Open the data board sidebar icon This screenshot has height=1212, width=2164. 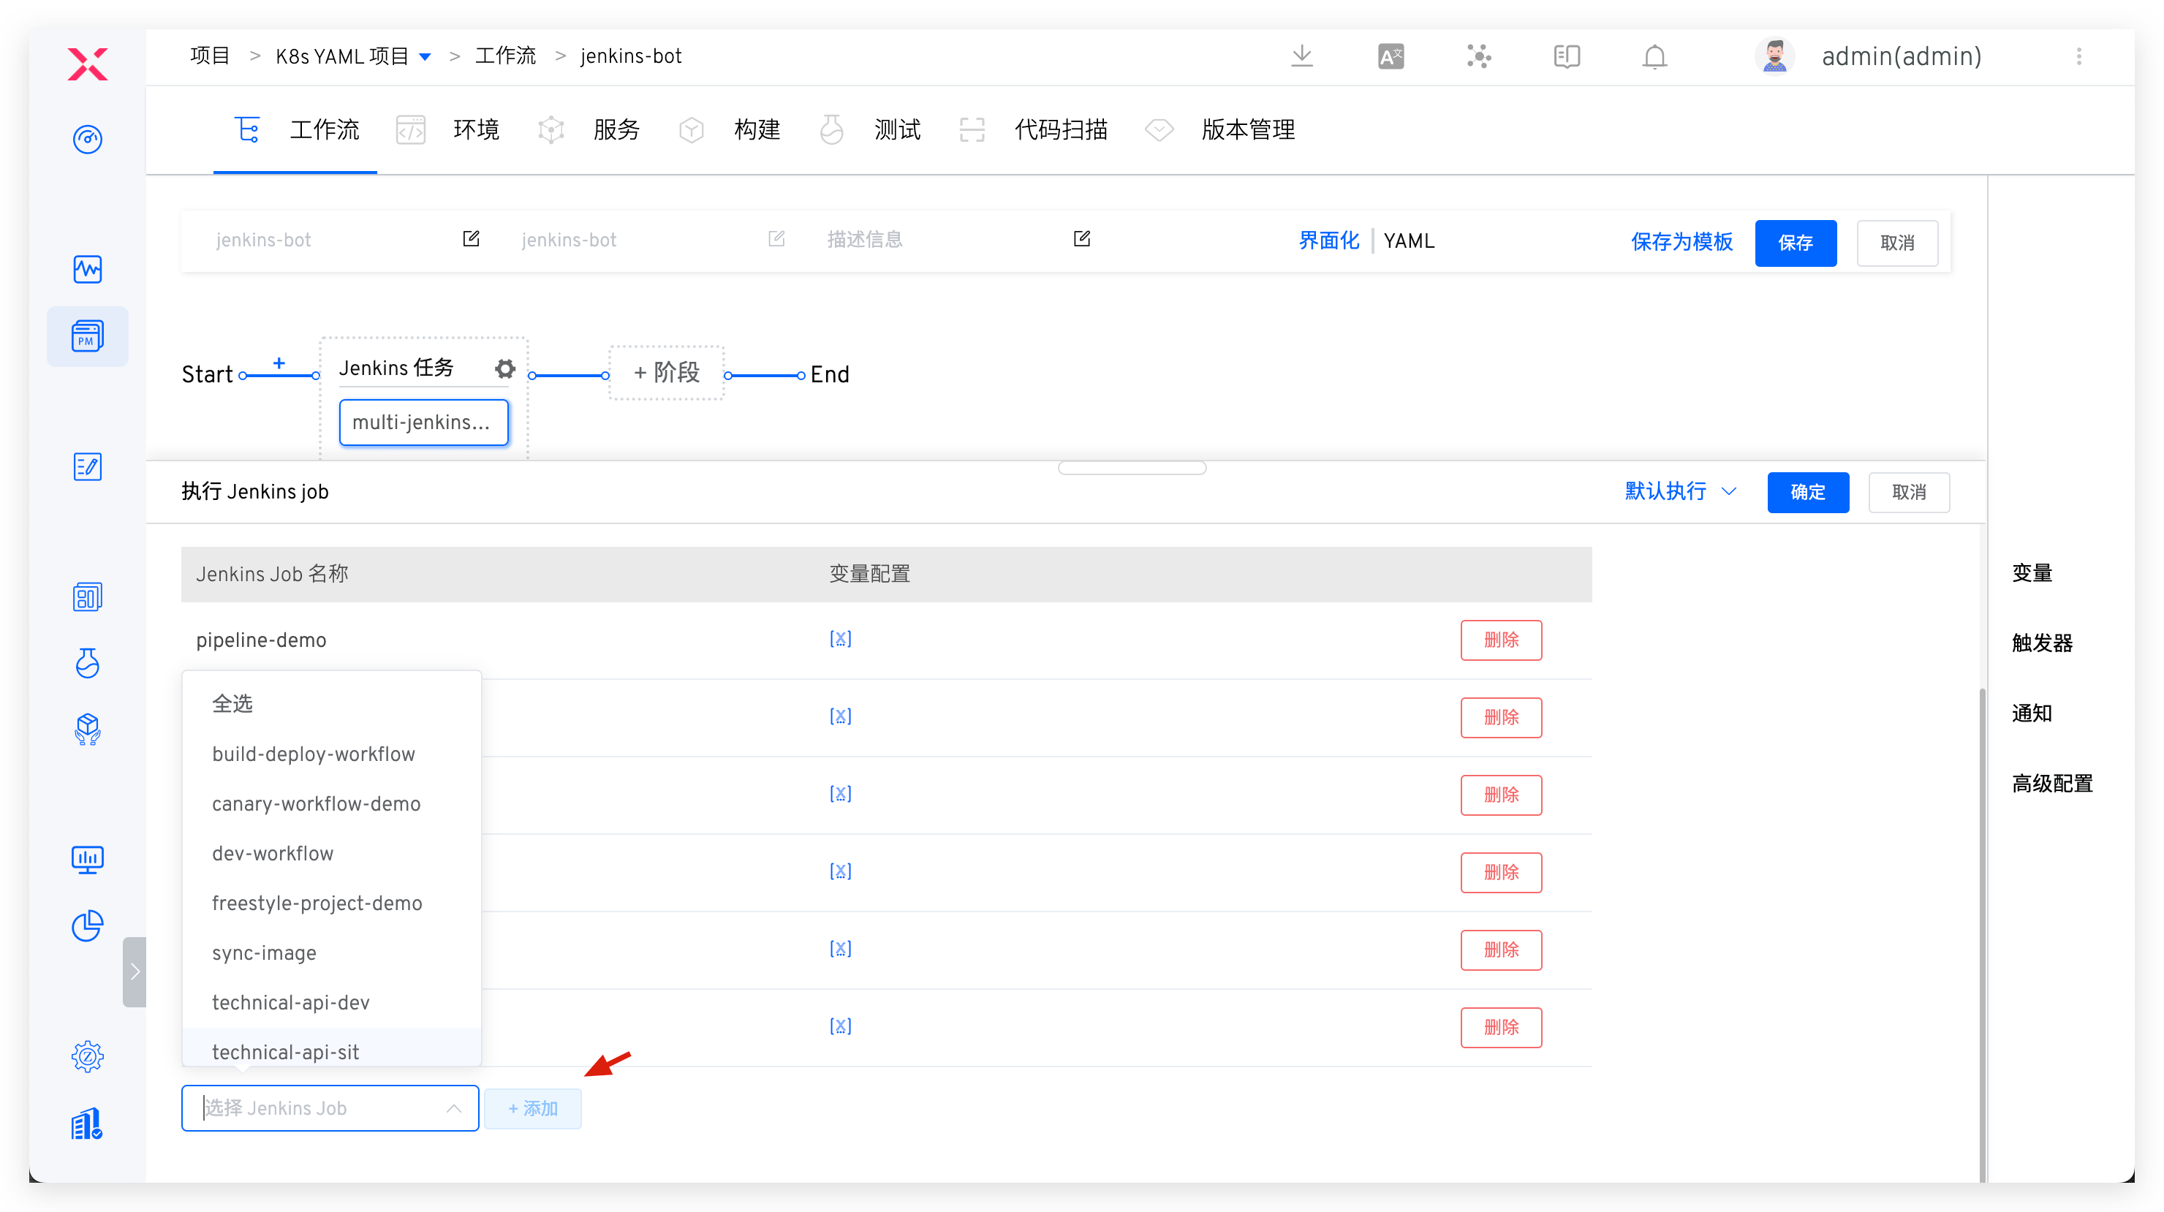88,597
